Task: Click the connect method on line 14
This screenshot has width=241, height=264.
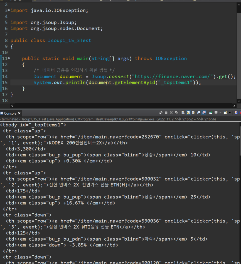Action: click(x=119, y=77)
